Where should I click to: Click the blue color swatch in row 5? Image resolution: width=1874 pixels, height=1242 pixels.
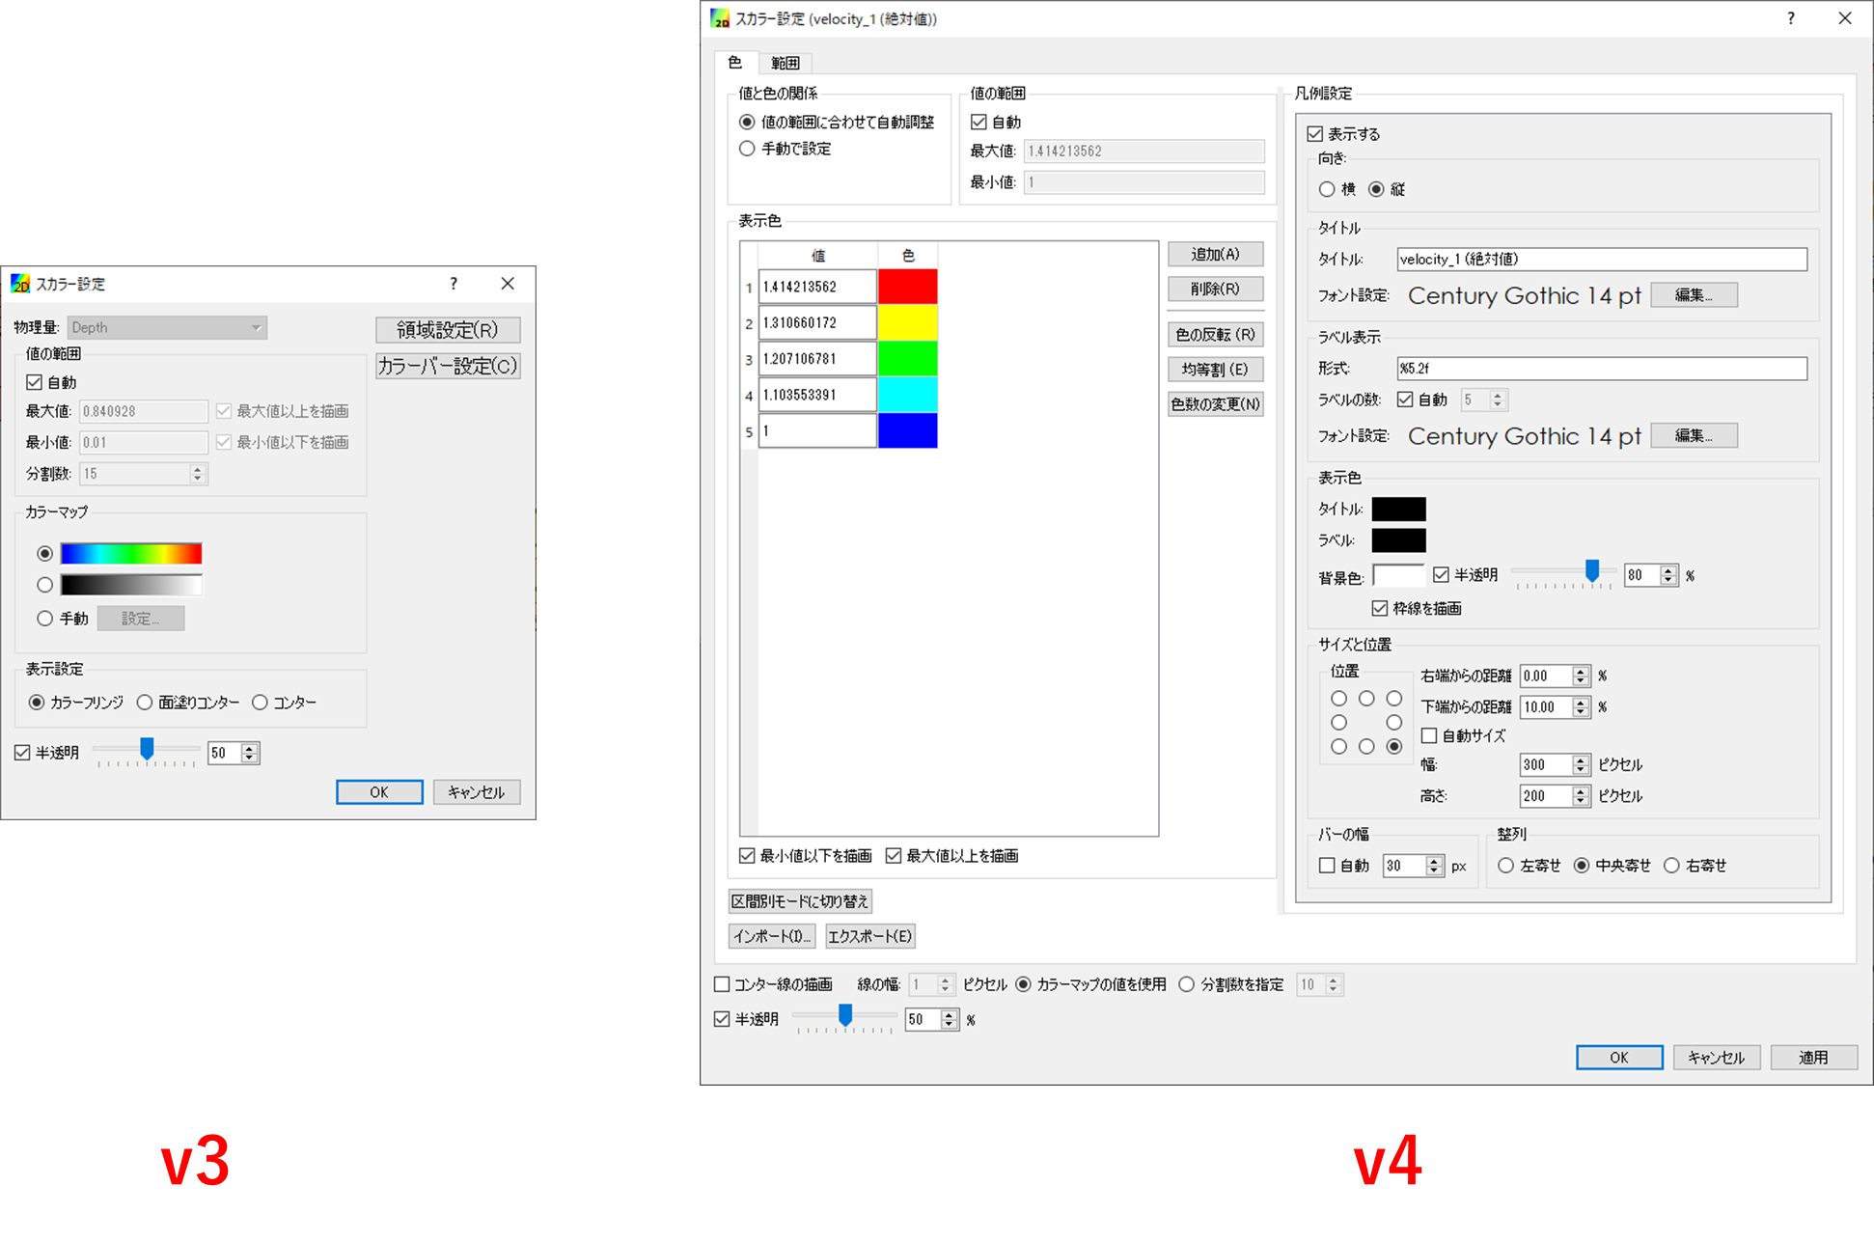tap(907, 430)
